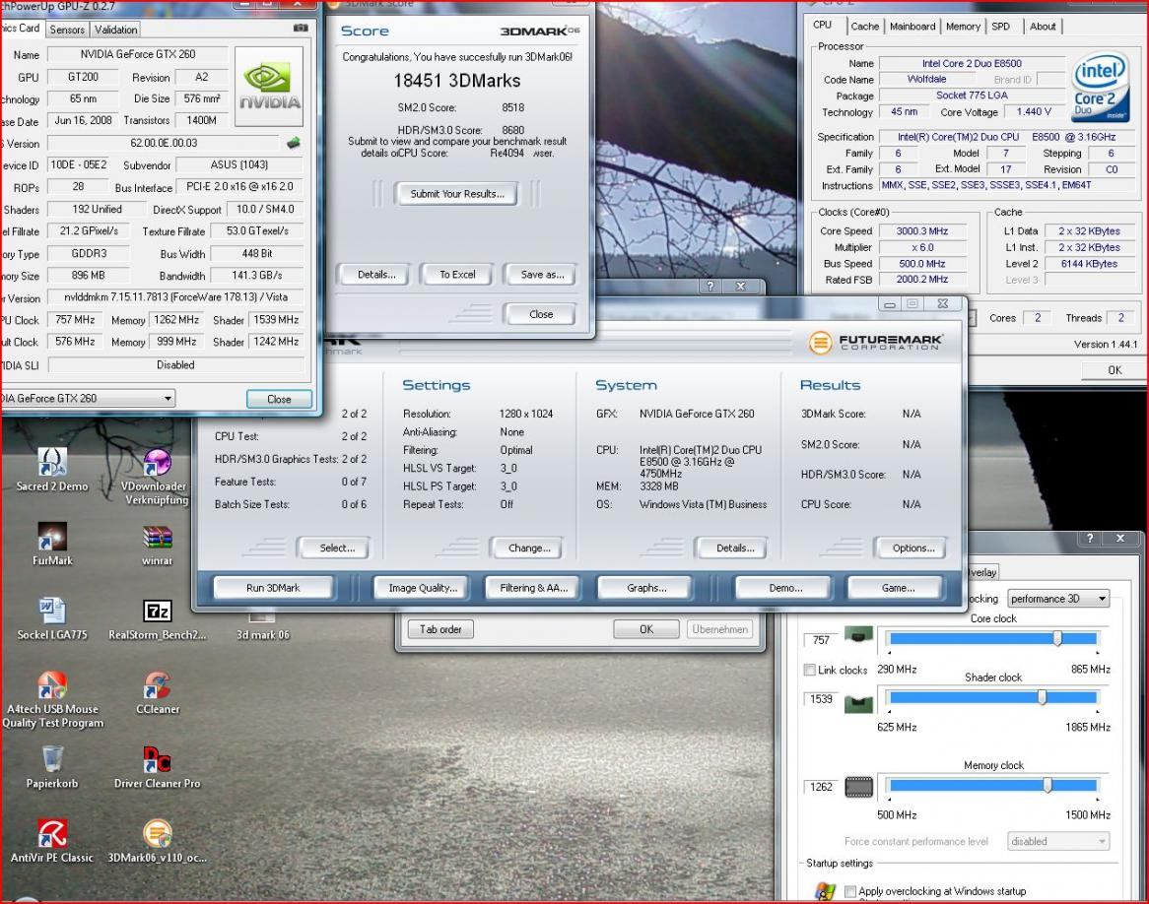Image resolution: width=1149 pixels, height=904 pixels.
Task: Click the Intel Core 2 Duo logo in CPU-Z
Action: tap(1101, 88)
